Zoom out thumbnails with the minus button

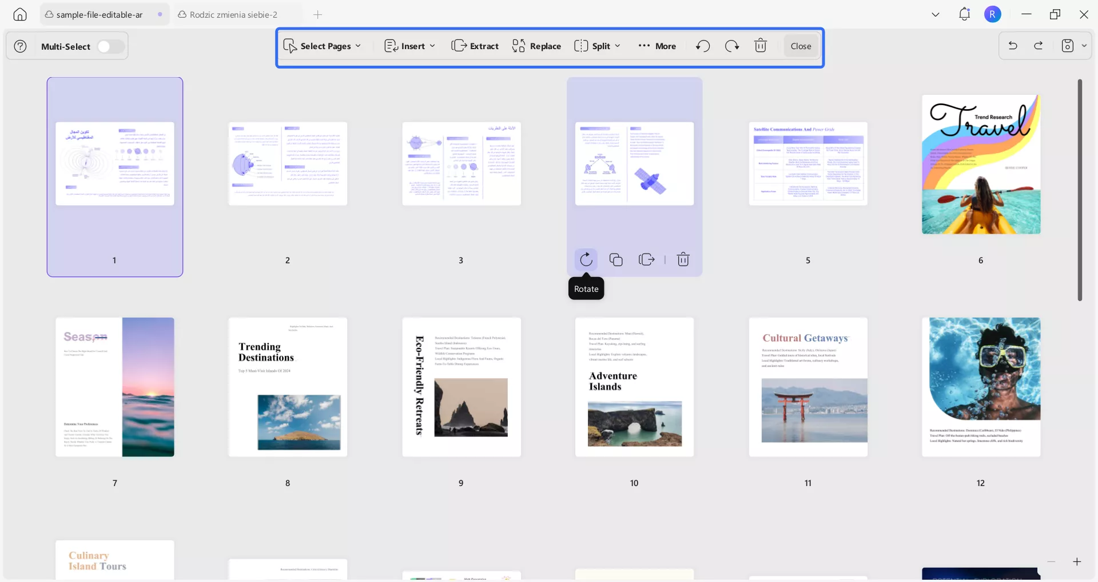pos(1051,562)
